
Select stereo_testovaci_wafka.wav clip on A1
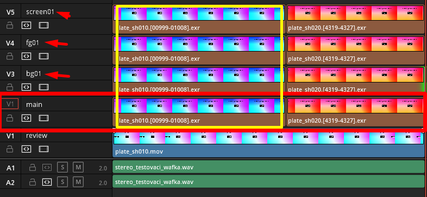(269, 167)
